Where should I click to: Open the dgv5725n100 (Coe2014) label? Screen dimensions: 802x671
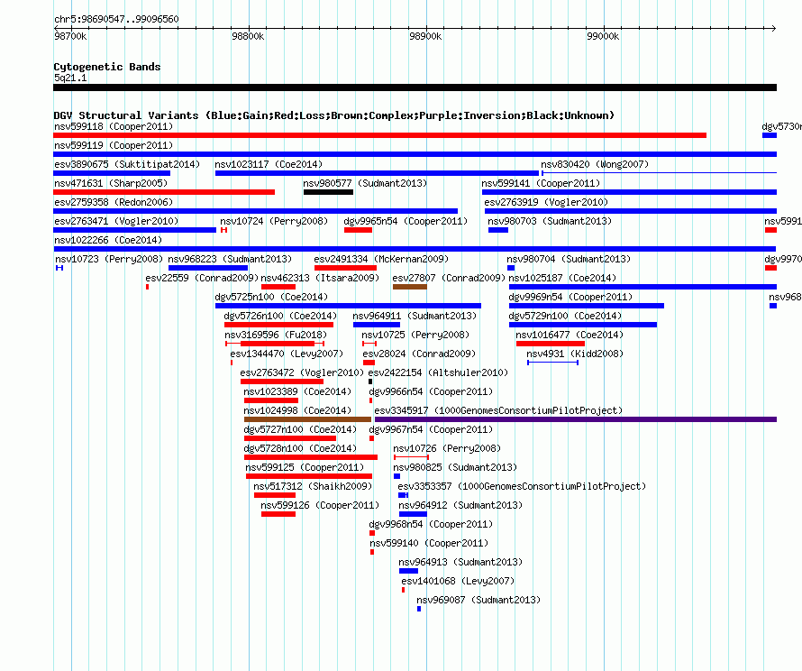coord(271,297)
